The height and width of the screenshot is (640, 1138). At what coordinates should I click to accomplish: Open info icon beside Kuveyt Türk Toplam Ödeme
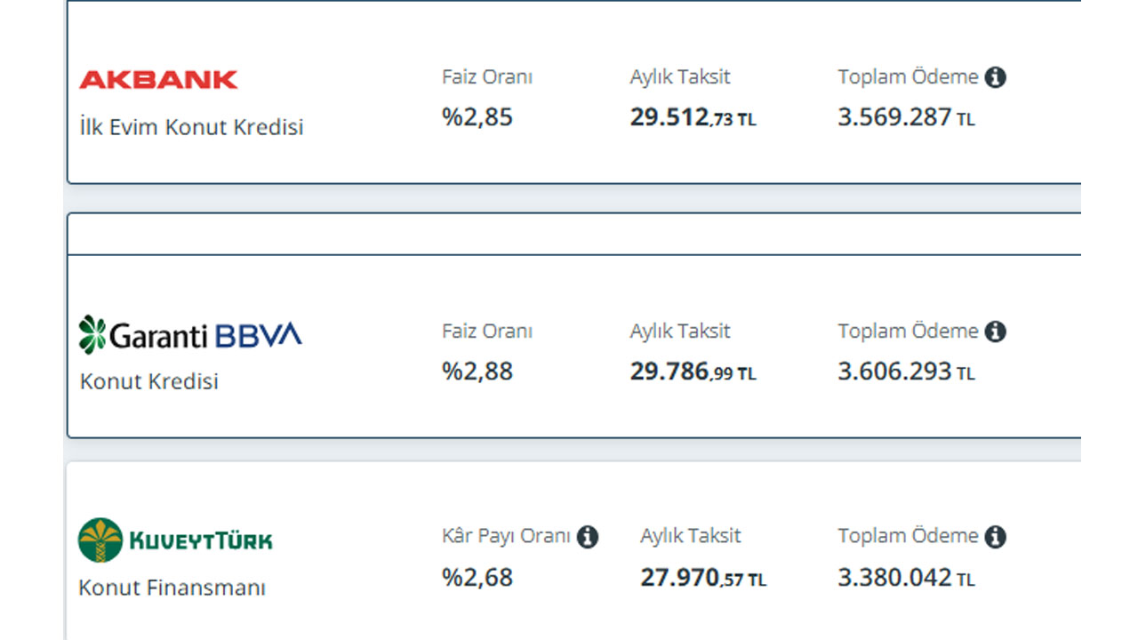(996, 537)
